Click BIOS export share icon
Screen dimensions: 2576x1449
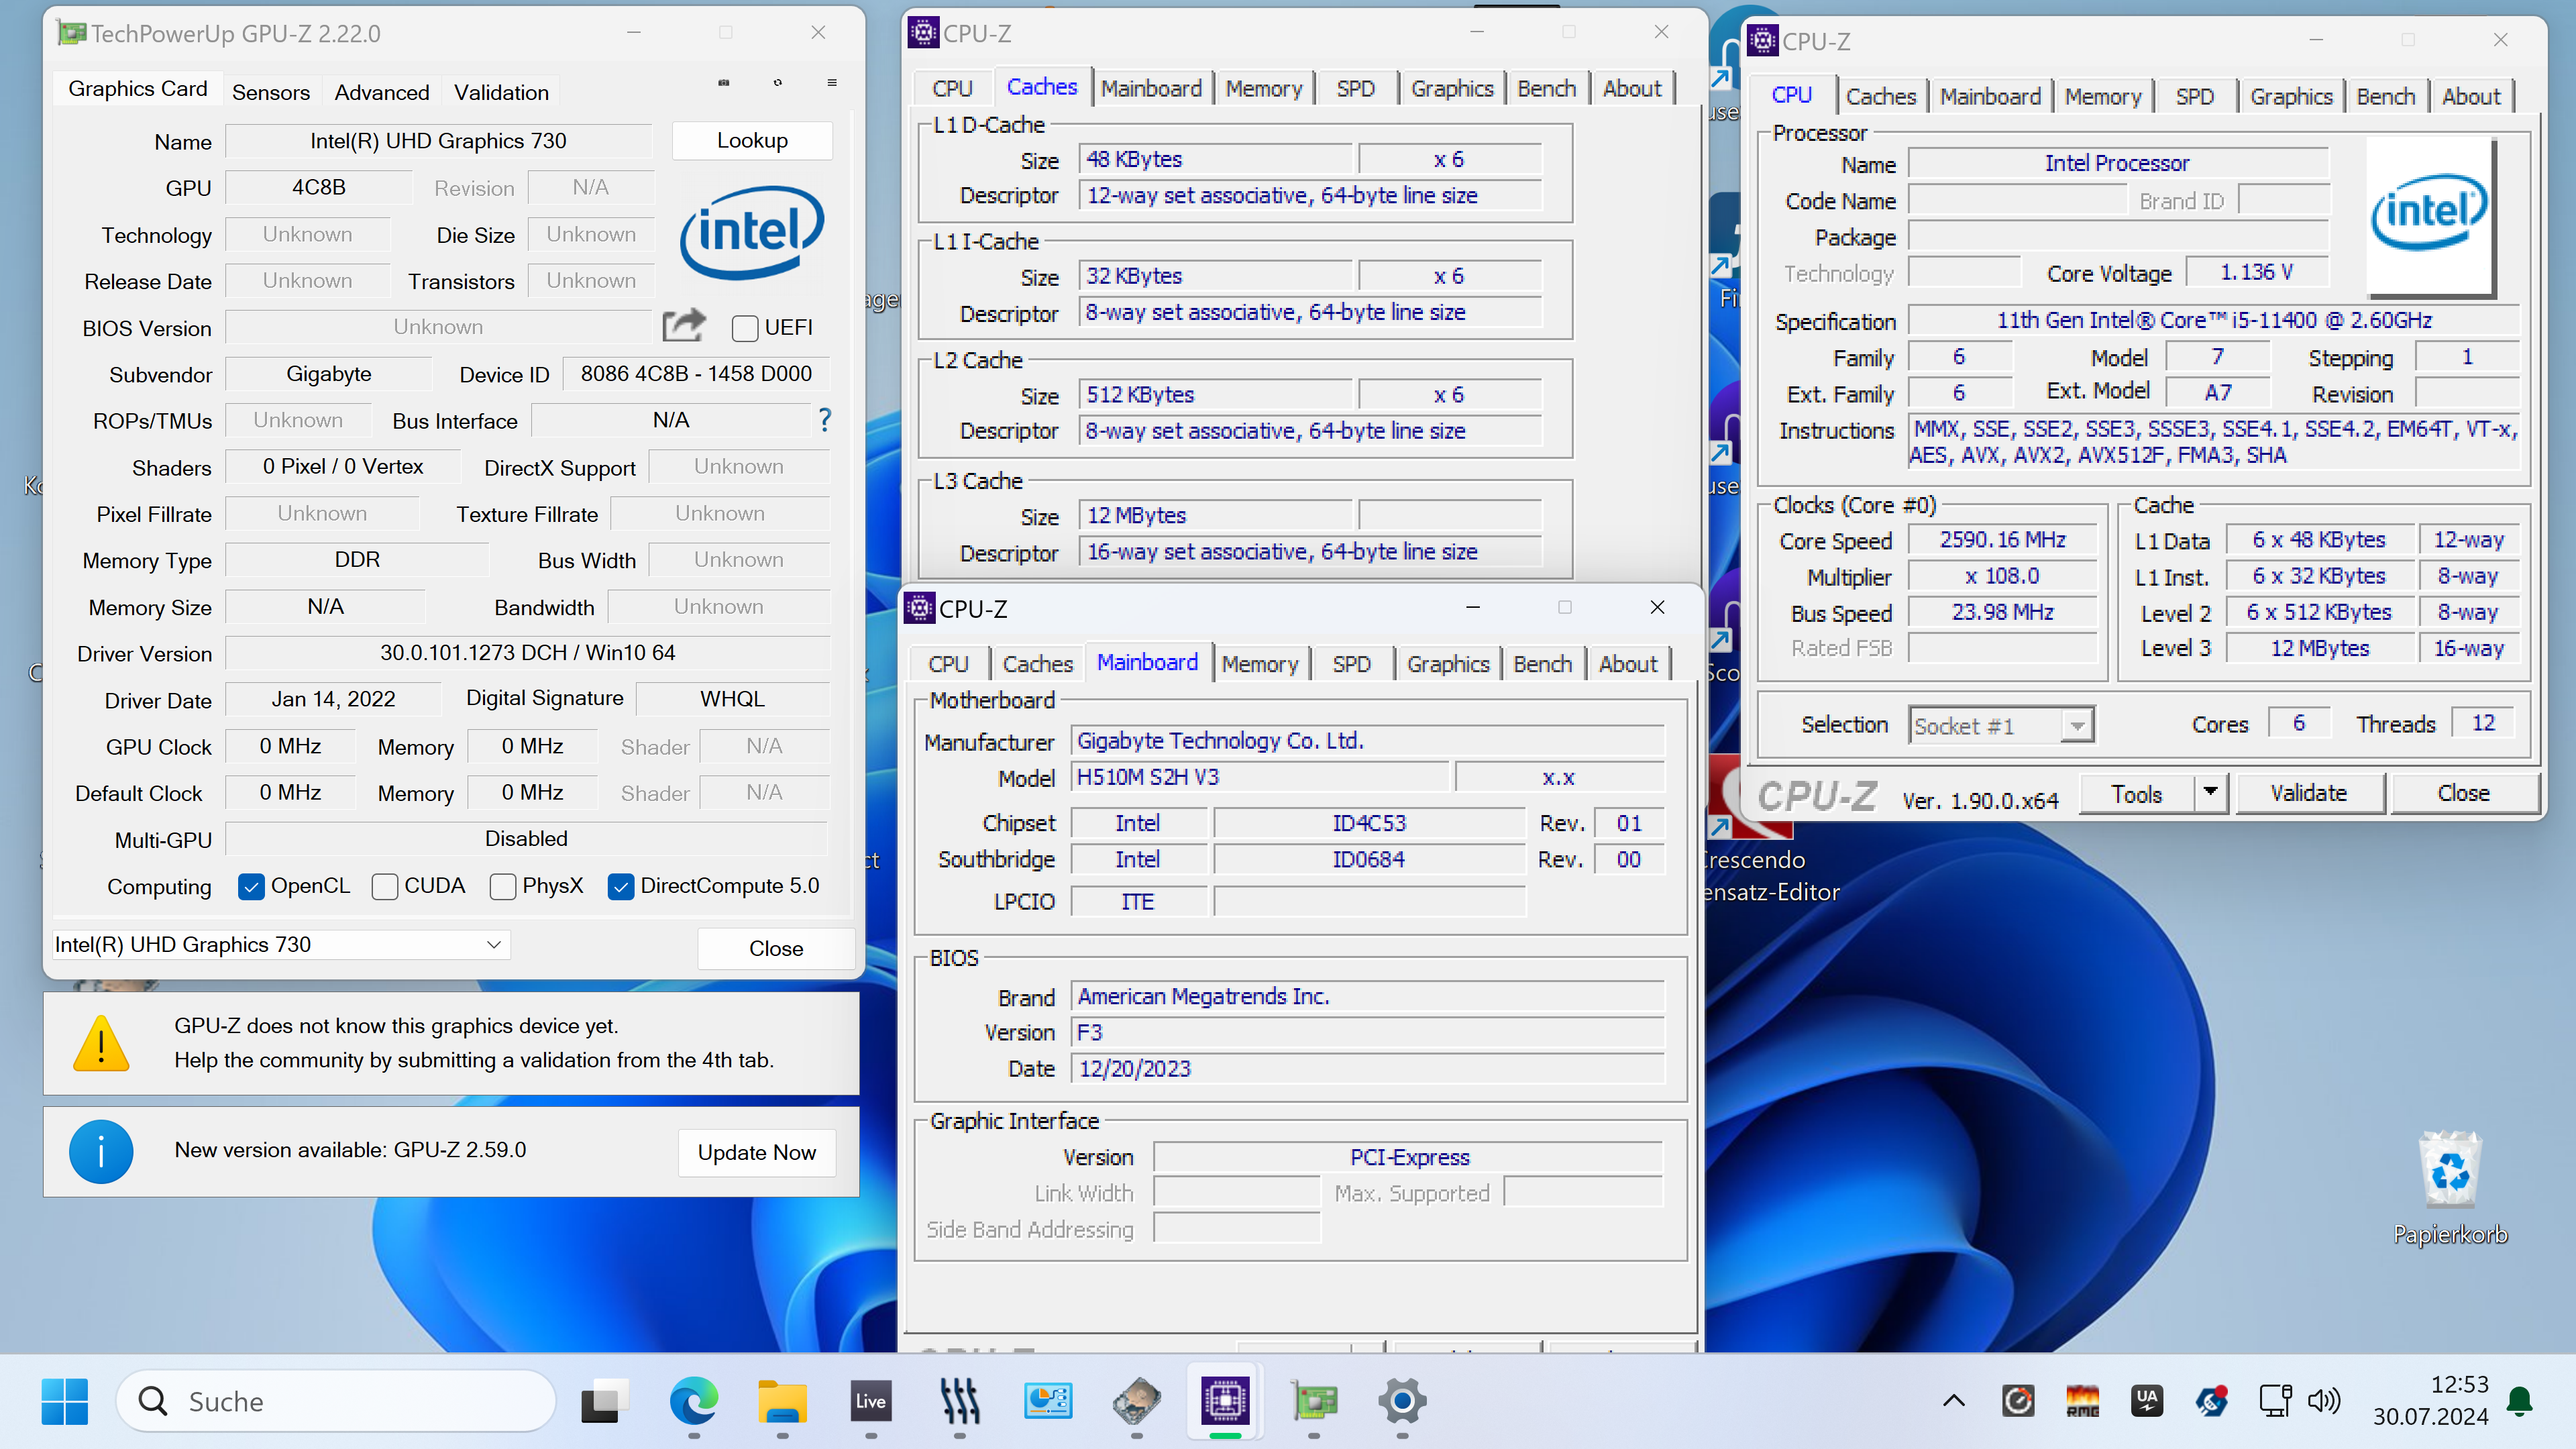(684, 326)
